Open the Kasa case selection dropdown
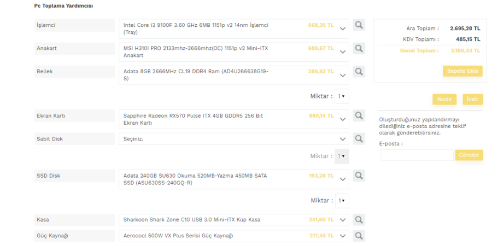 343,220
